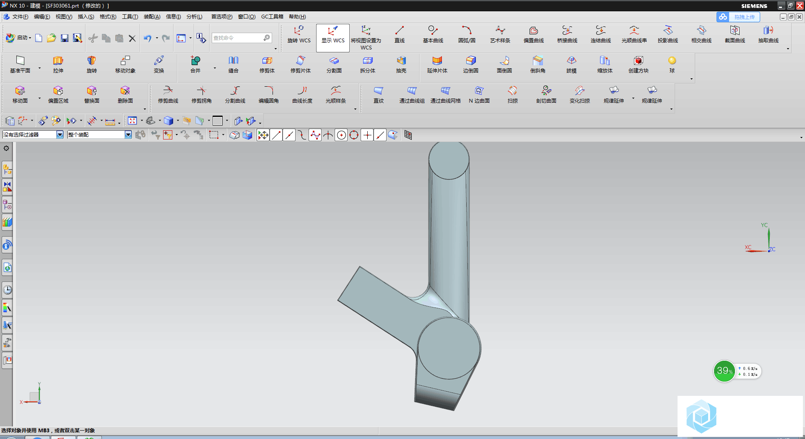Open a file with the folder icon

coord(51,38)
